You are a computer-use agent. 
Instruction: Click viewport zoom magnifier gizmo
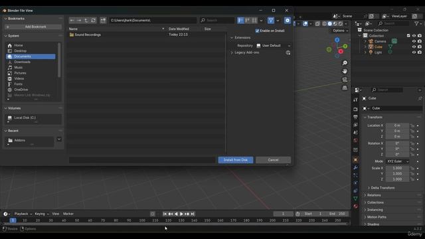click(x=345, y=63)
